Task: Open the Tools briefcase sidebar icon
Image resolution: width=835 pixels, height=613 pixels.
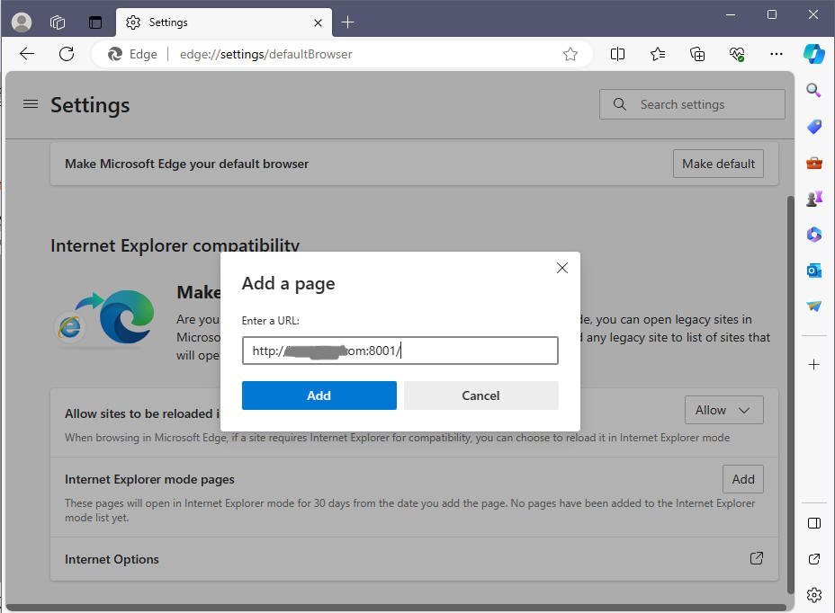Action: 813,163
